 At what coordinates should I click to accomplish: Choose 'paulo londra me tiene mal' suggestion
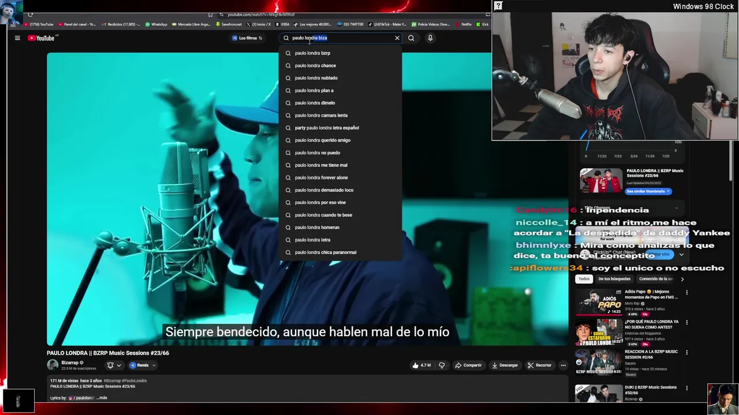click(341, 165)
